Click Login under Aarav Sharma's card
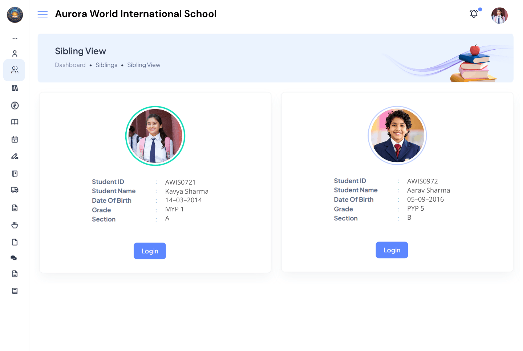This screenshot has width=523, height=351. pyautogui.click(x=392, y=250)
